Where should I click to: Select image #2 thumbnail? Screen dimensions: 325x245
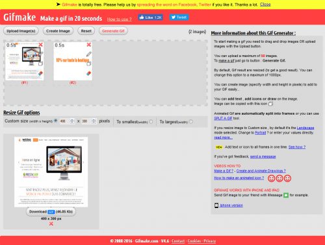point(73,61)
